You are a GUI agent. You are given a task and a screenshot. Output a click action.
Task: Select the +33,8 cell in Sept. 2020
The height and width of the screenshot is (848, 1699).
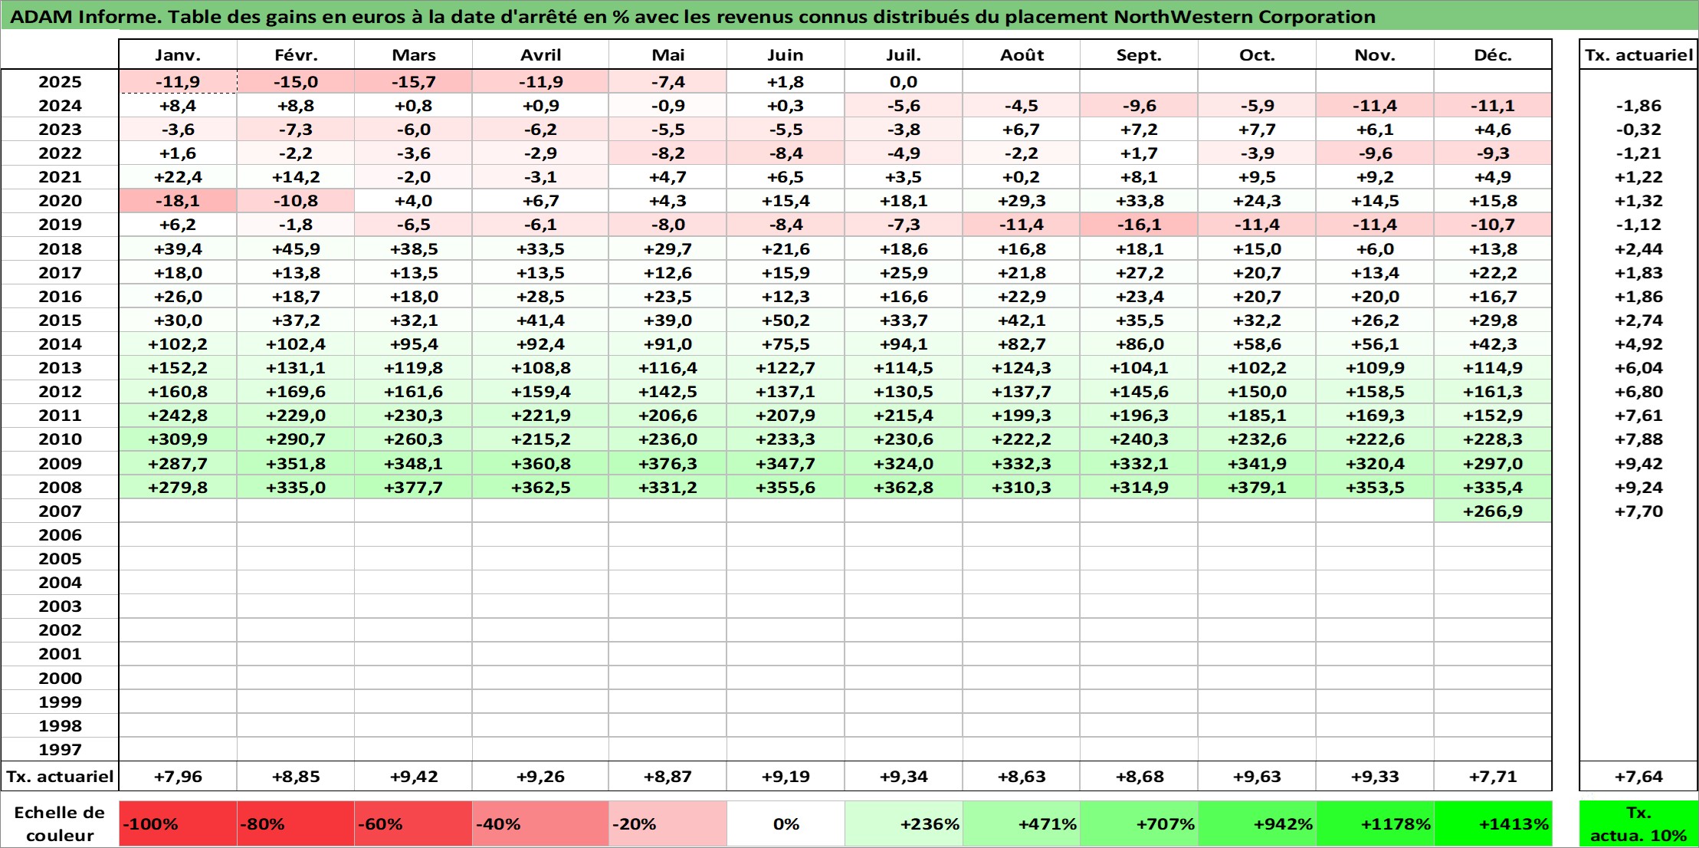[x=1139, y=201]
